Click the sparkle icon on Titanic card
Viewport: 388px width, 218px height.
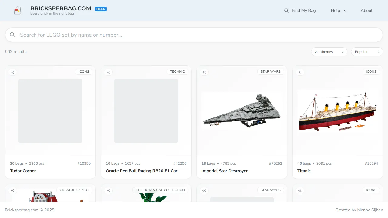300,72
